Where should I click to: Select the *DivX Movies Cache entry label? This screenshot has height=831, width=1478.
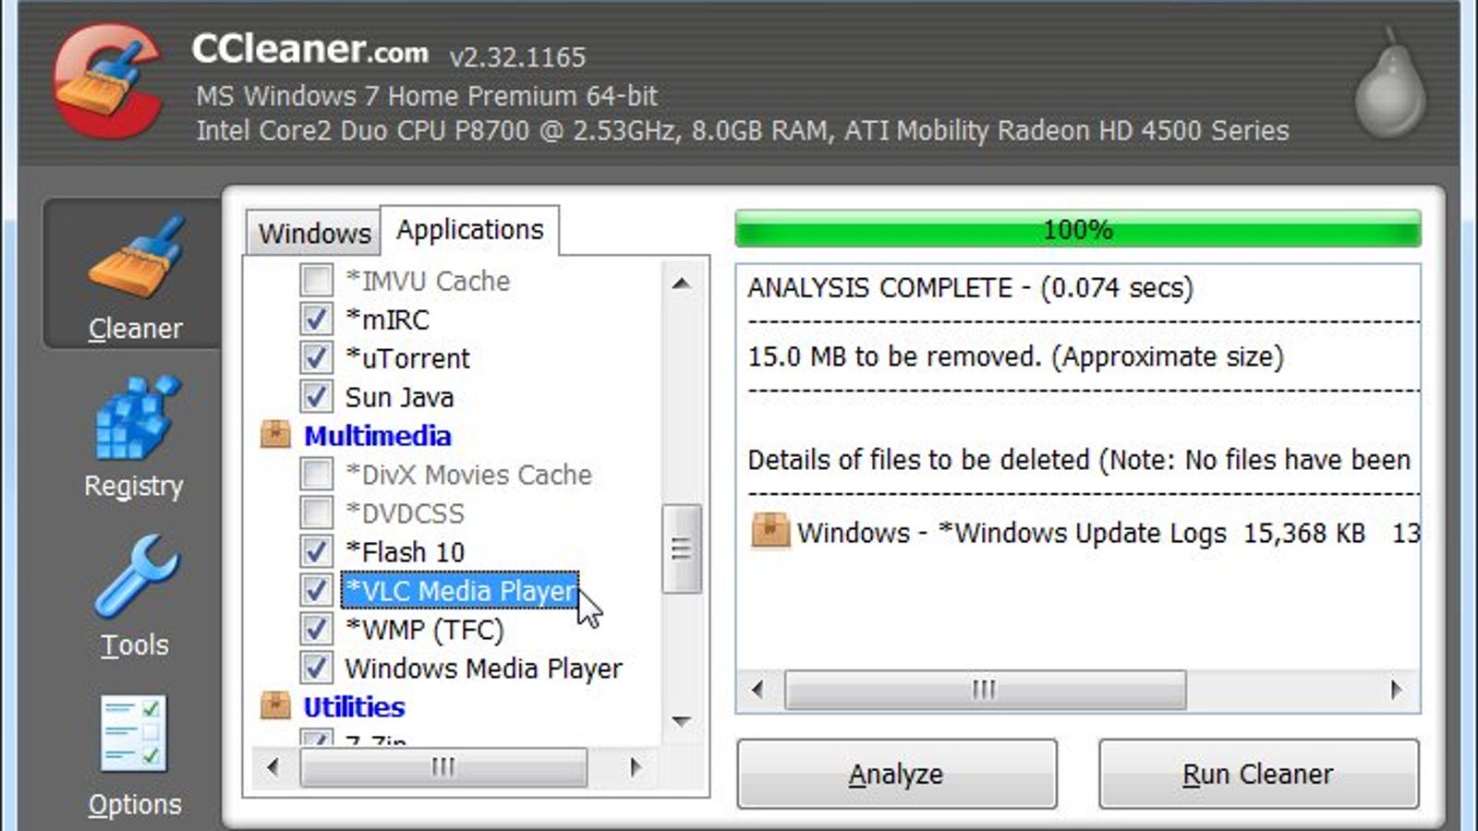click(x=468, y=475)
